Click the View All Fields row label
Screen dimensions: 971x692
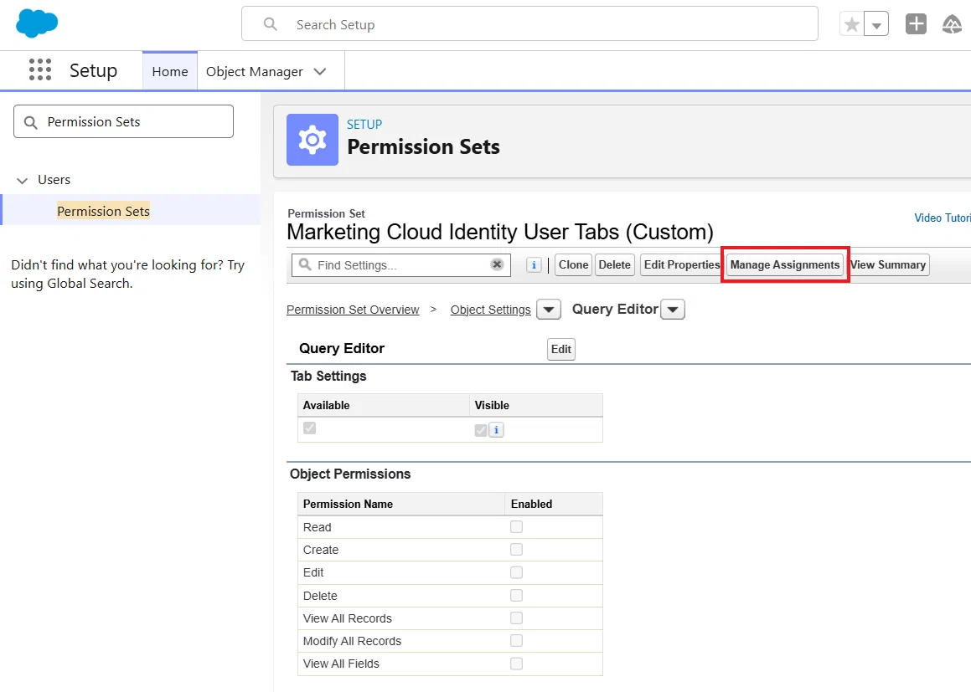[x=341, y=664]
